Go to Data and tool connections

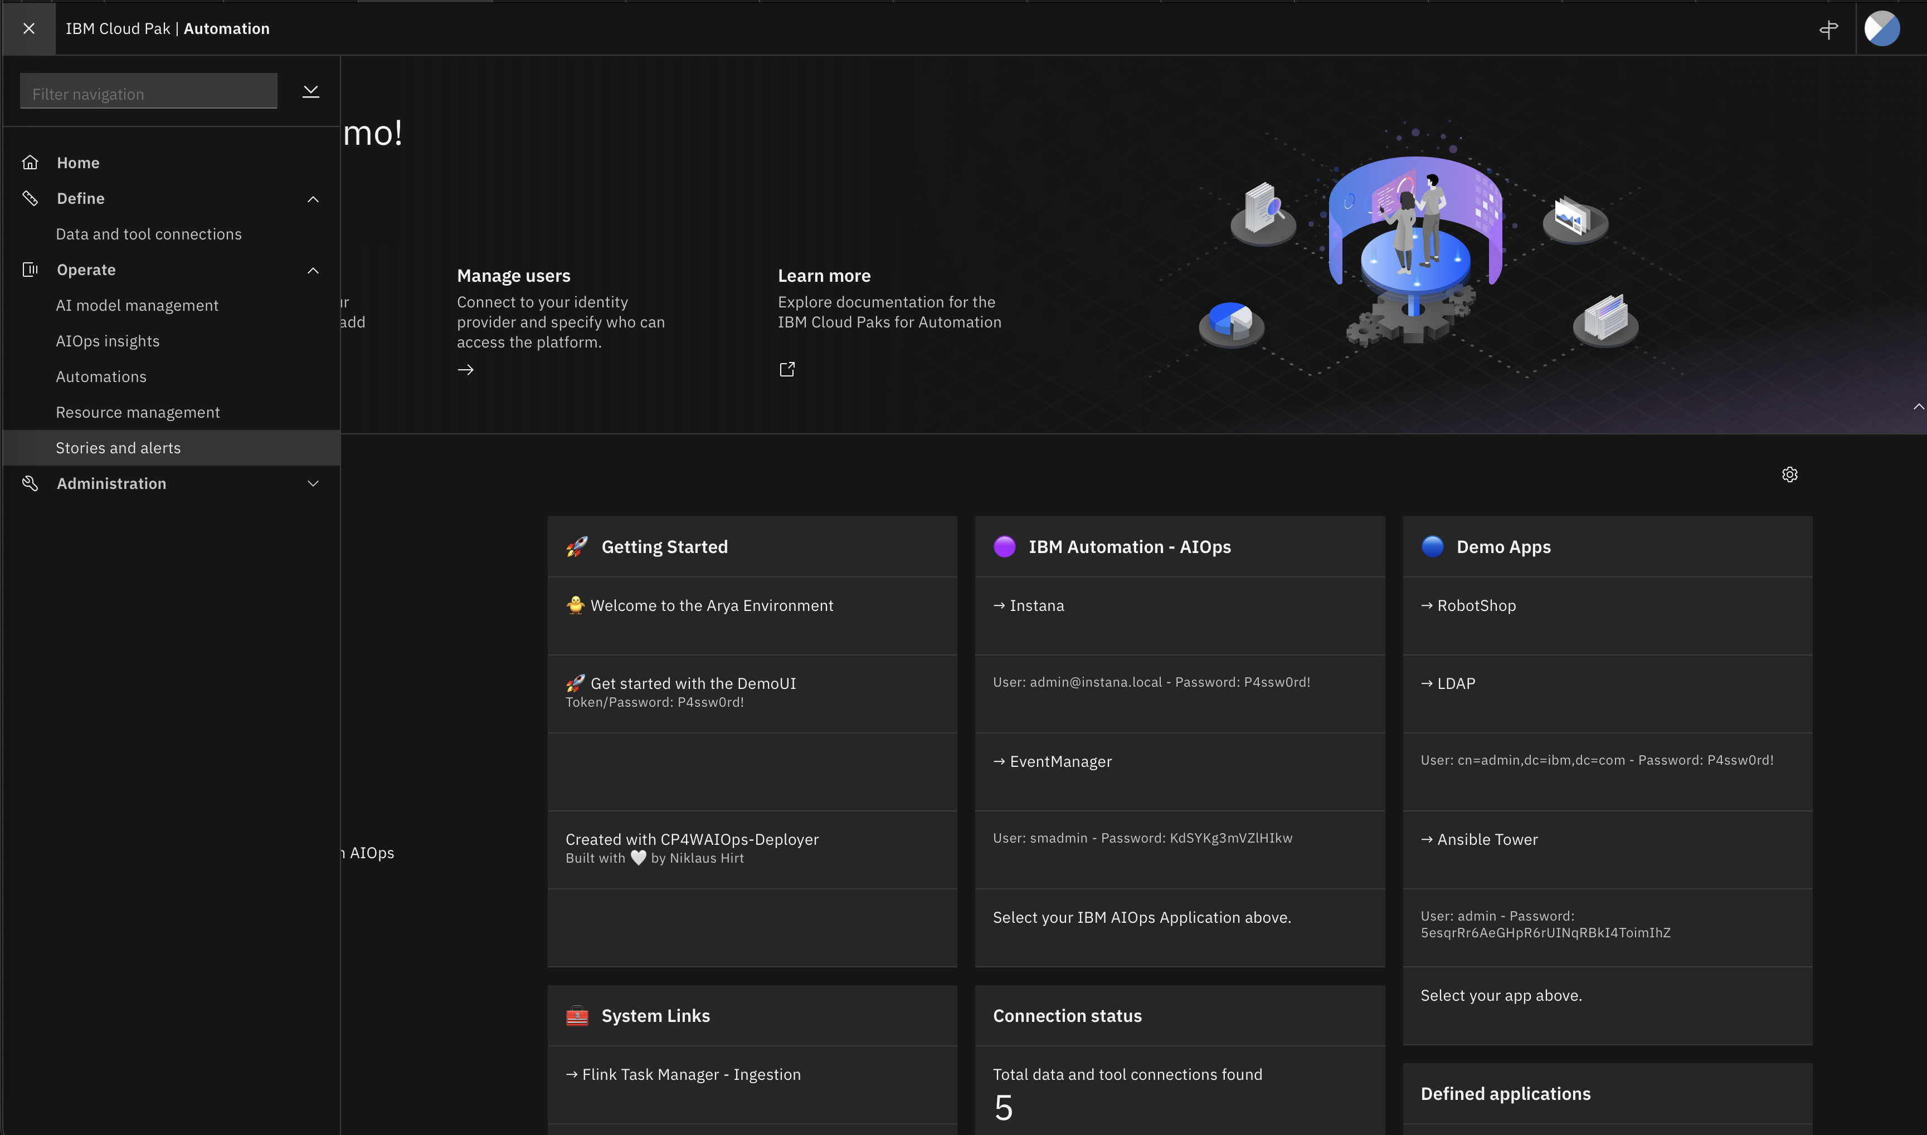[x=148, y=234]
